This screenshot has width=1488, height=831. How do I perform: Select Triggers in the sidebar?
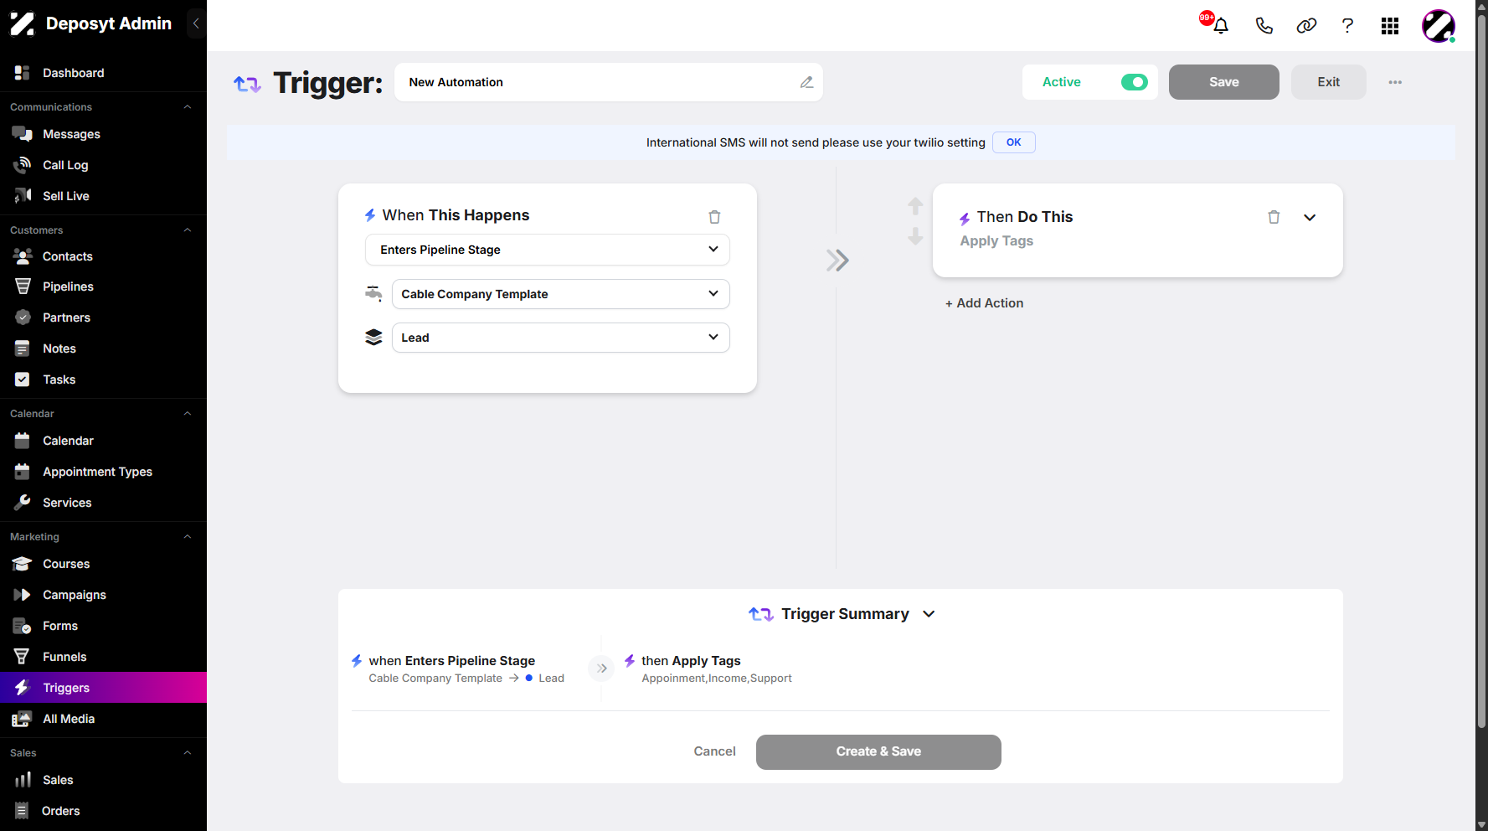(103, 688)
